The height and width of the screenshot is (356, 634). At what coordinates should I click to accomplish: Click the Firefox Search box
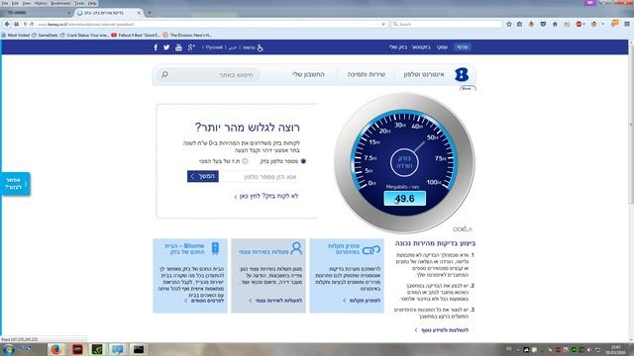(447, 24)
